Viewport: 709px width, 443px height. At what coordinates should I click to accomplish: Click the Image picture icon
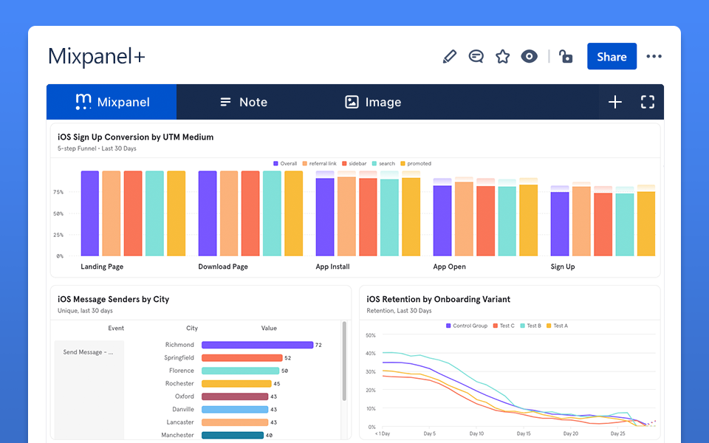(x=352, y=102)
